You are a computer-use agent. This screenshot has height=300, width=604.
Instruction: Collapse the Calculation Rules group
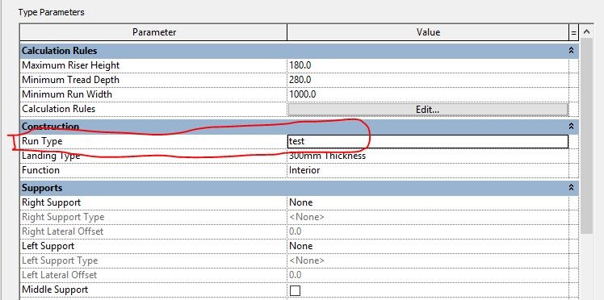pos(571,51)
